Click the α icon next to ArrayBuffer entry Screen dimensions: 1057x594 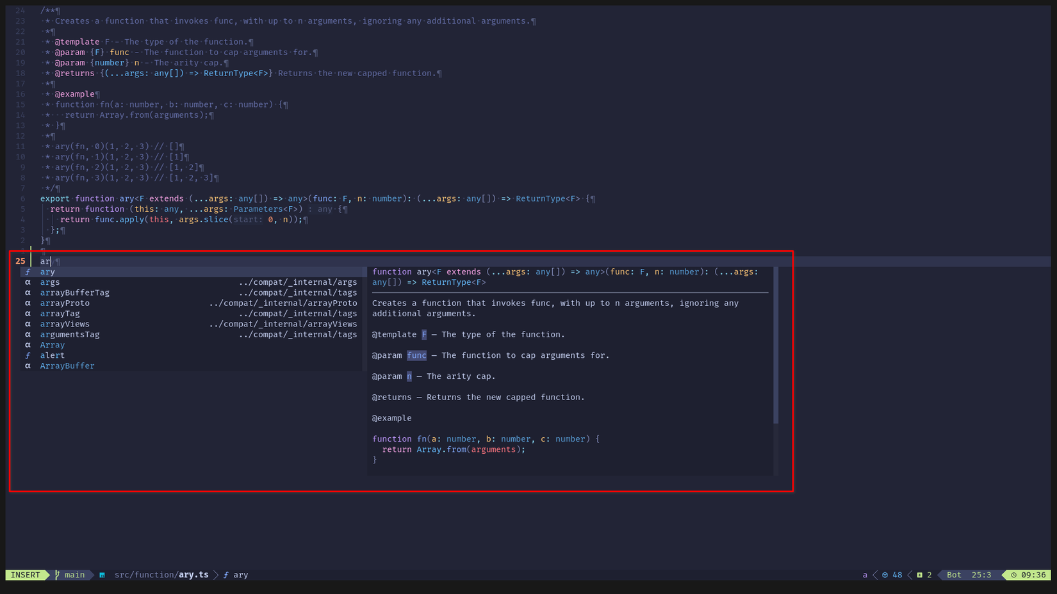(28, 365)
